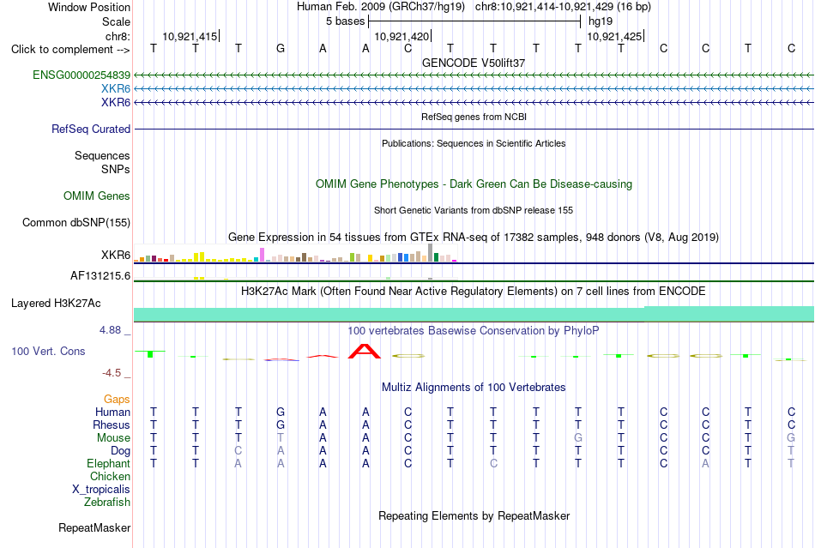Click the 'Sequences' track label
The image size is (815, 548).
[102, 156]
